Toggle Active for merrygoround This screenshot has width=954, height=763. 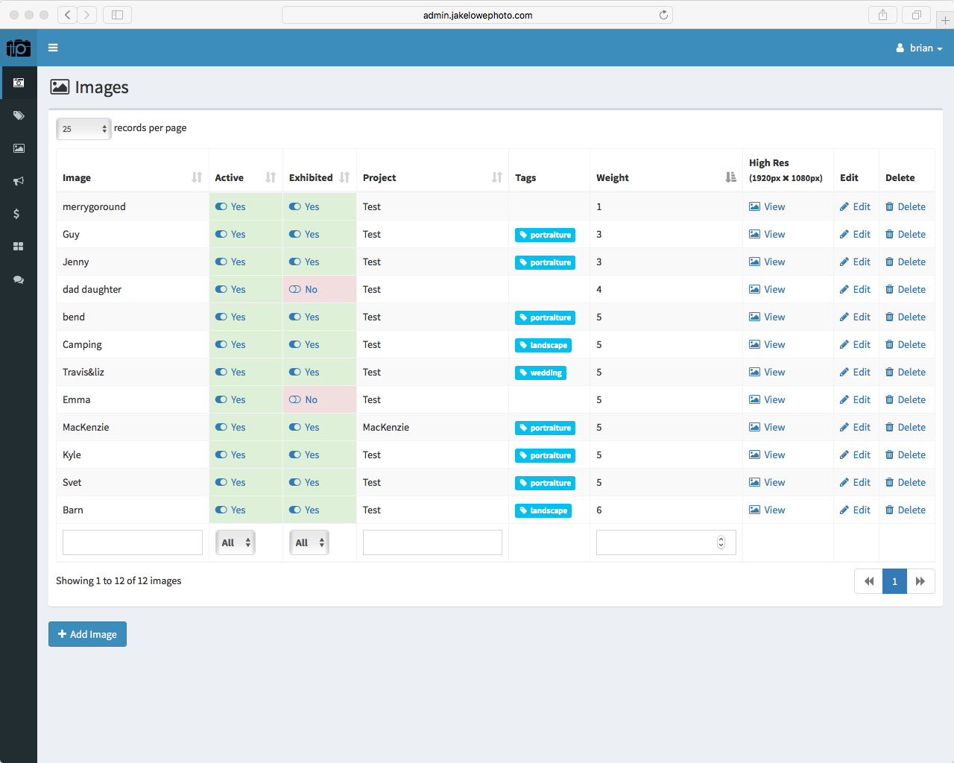click(230, 206)
